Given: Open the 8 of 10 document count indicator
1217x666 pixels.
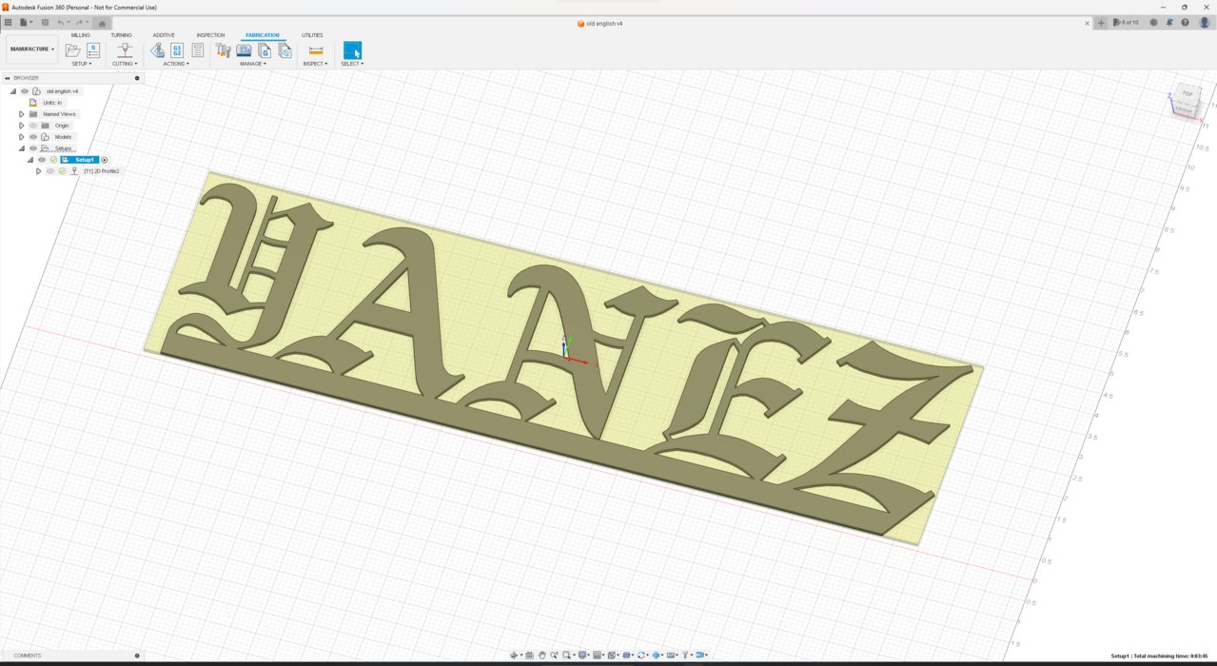Looking at the screenshot, I should 1126,22.
